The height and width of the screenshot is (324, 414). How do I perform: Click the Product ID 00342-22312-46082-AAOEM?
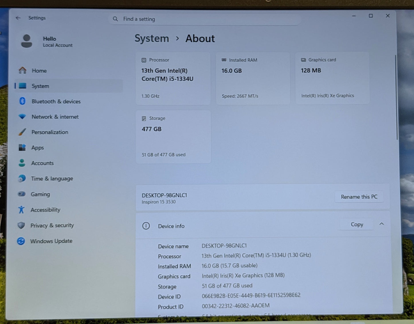pos(236,306)
